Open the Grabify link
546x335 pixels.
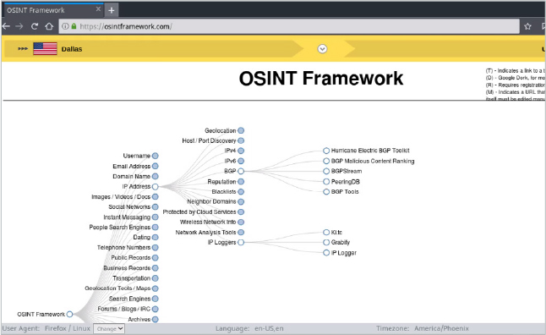pyautogui.click(x=341, y=242)
